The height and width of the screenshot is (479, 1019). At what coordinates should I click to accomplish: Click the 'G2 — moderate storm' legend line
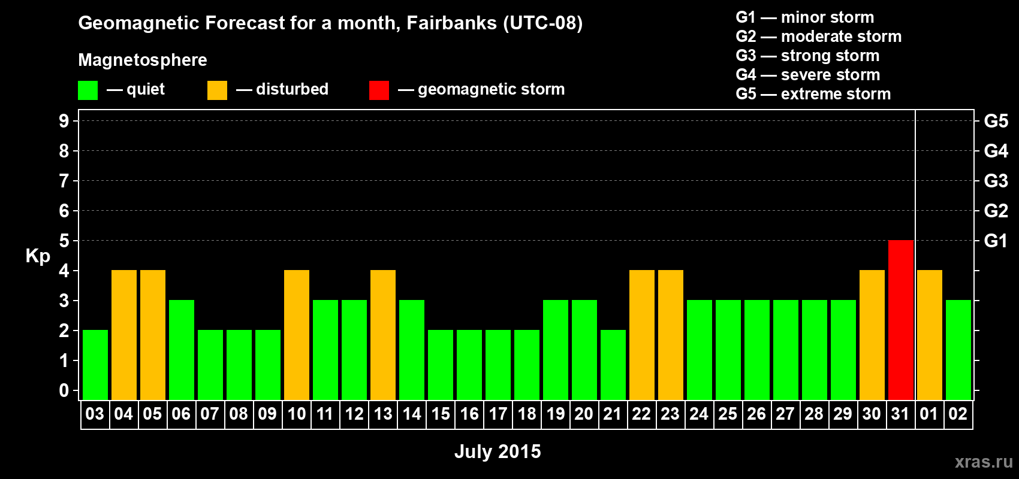click(819, 37)
